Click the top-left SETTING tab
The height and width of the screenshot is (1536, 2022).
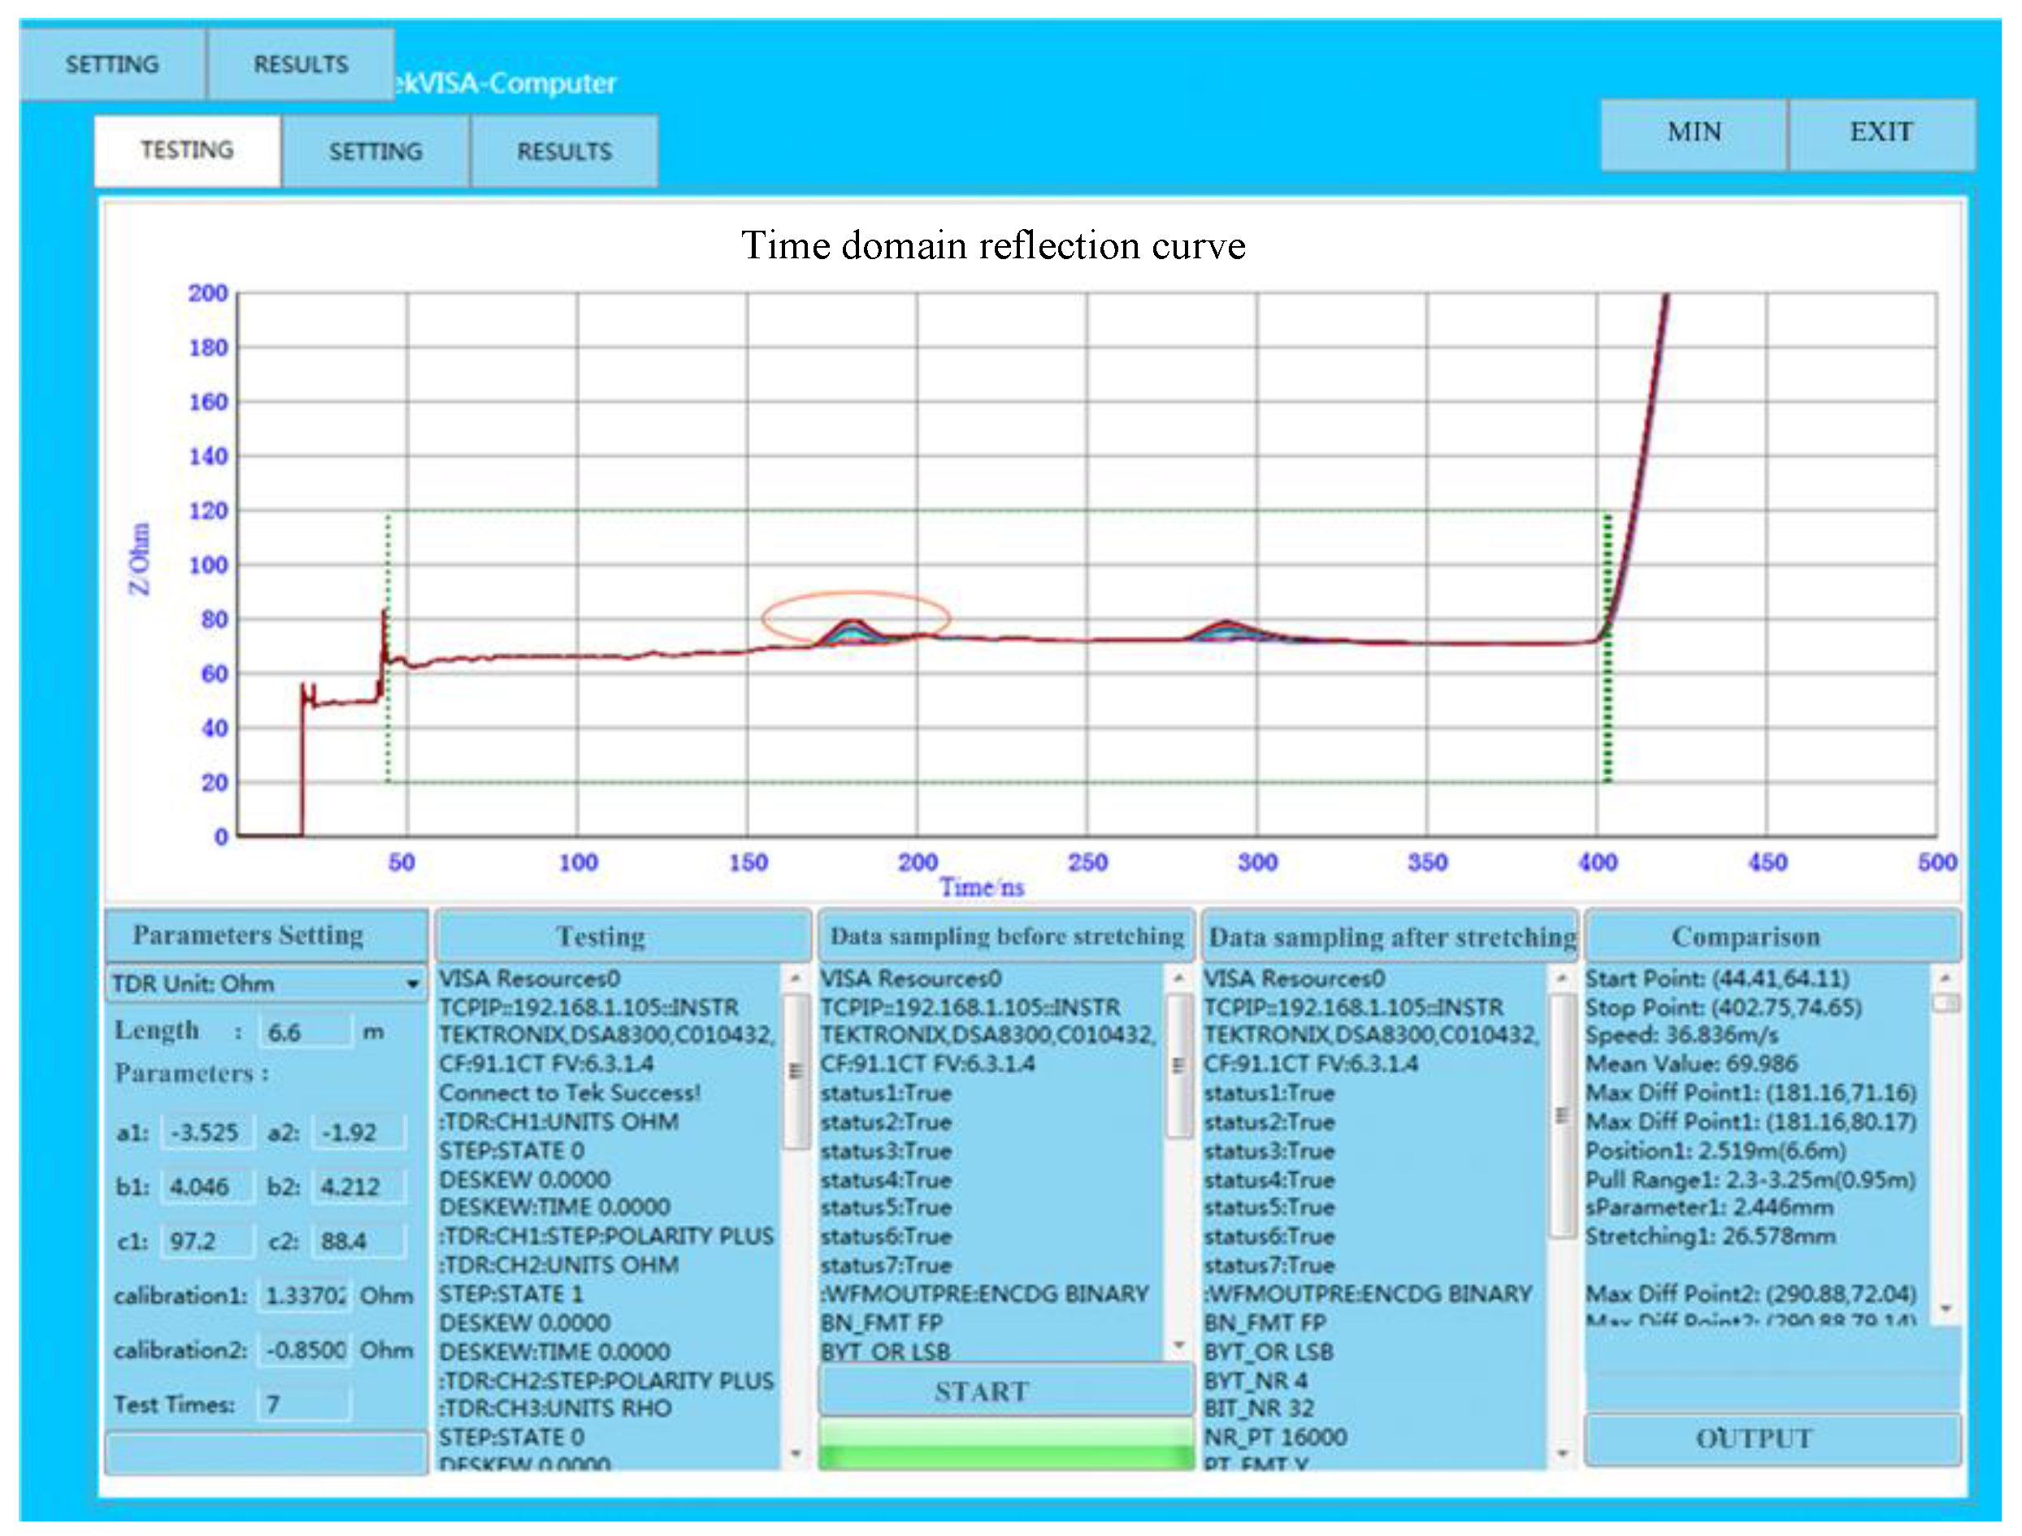pyautogui.click(x=112, y=65)
